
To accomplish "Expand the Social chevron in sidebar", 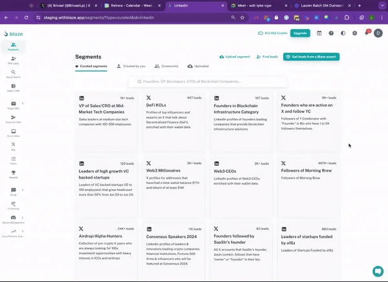I will 23,190.
